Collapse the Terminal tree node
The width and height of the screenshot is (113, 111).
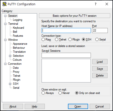pos(5,24)
